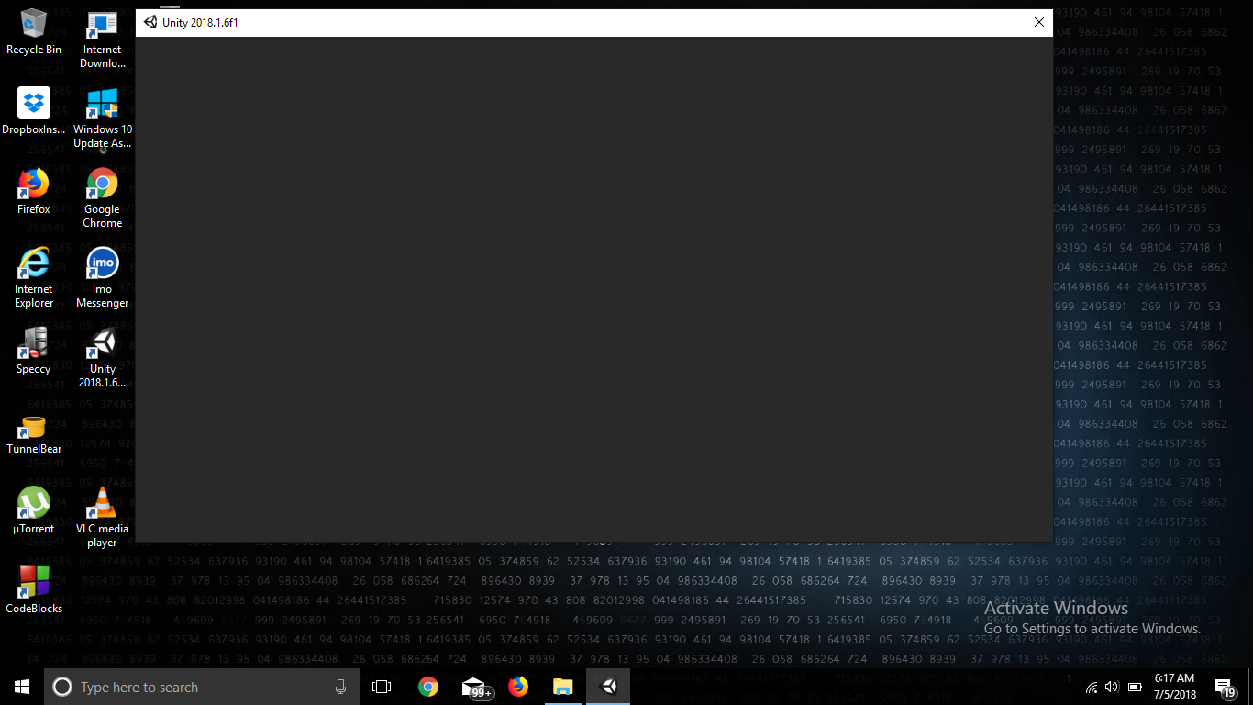
Task: Select the µTorrent desktop shortcut
Action: coord(34,510)
